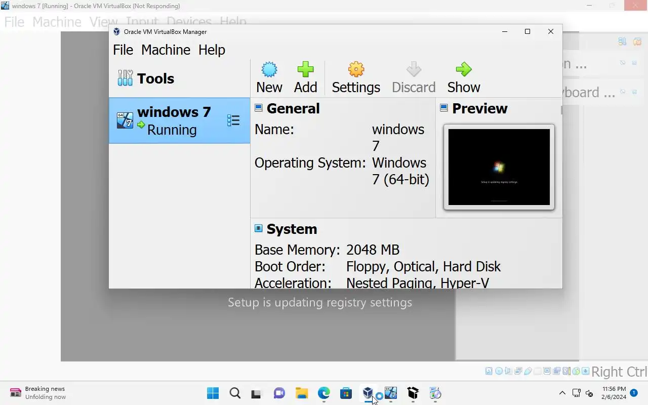The width and height of the screenshot is (648, 405).
Task: Click the Boot Order value Floppy, Optical, Hard Disk
Action: point(423,266)
